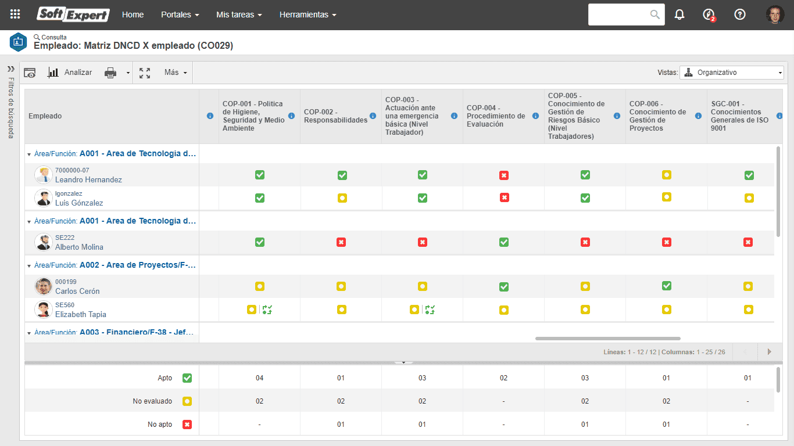This screenshot has height=446, width=794.
Task: Click info icon for COP-004 column
Action: (x=535, y=116)
